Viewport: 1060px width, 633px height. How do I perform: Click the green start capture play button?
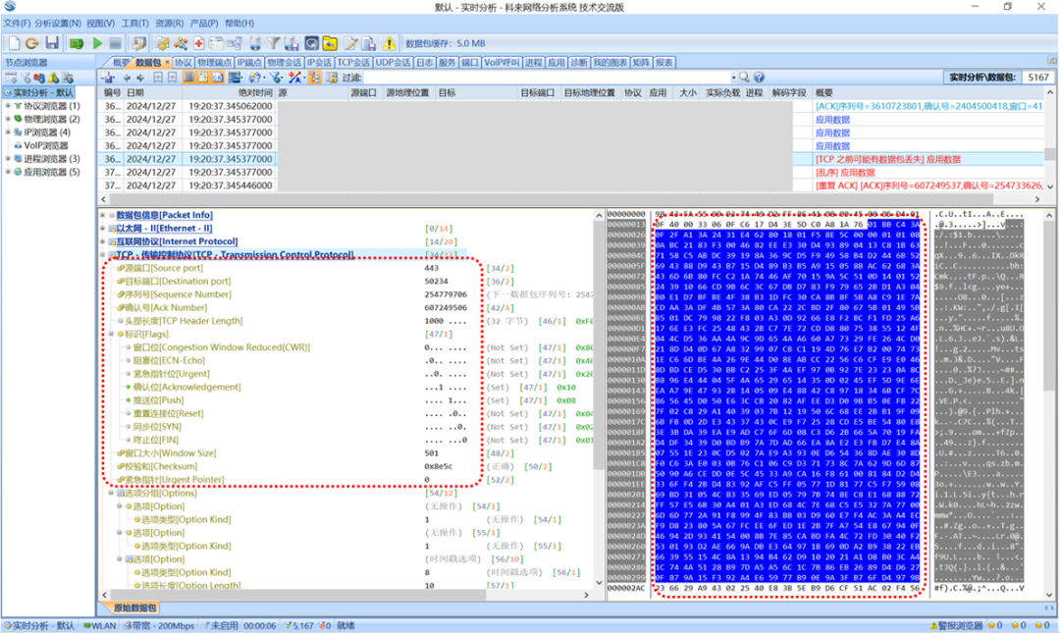(x=97, y=43)
